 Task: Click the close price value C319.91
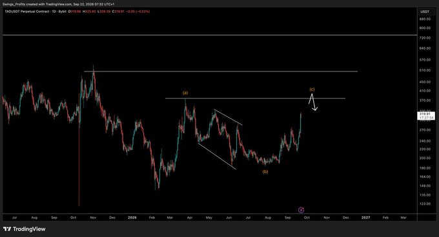[118, 12]
